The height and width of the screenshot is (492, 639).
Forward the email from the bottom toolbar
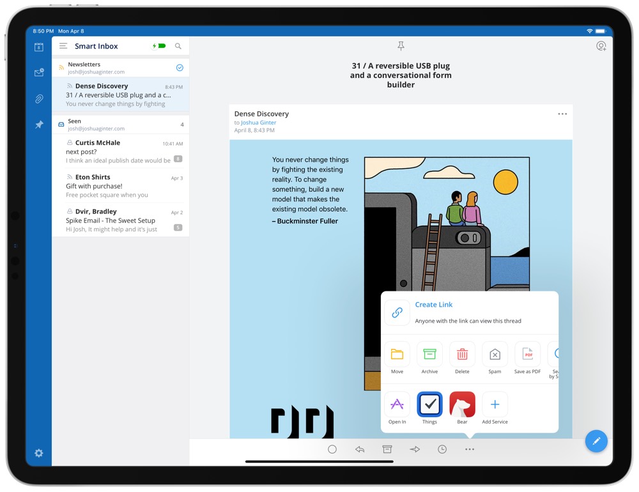tap(415, 449)
